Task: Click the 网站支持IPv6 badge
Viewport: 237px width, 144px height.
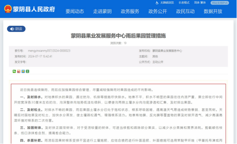Action: [220, 3]
